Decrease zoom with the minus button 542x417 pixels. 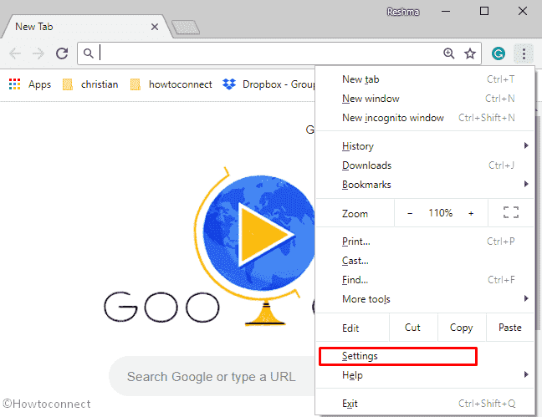click(410, 213)
